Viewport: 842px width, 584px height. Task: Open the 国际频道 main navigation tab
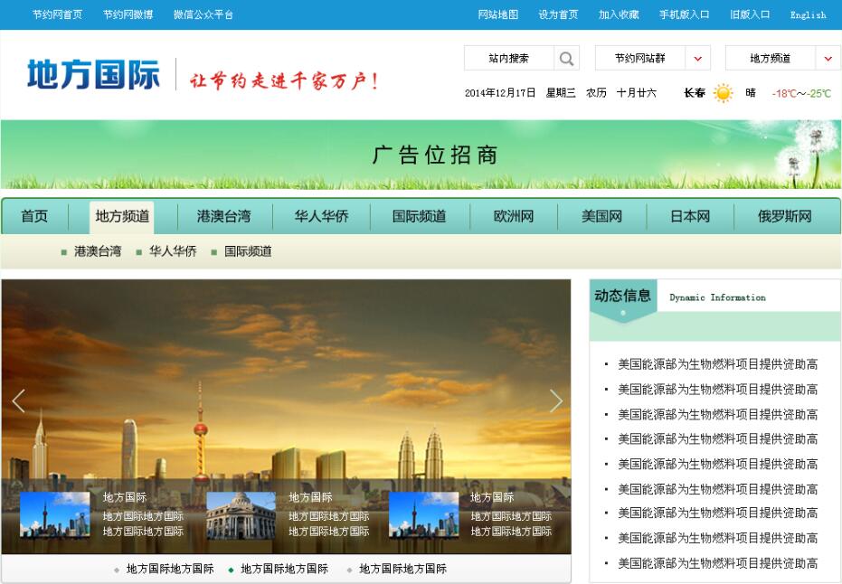(x=420, y=216)
